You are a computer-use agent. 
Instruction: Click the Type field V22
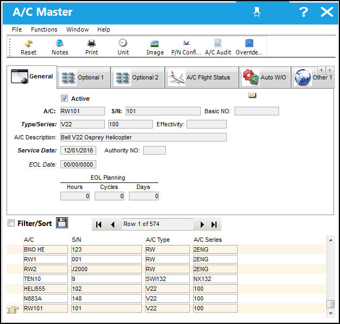(83, 124)
